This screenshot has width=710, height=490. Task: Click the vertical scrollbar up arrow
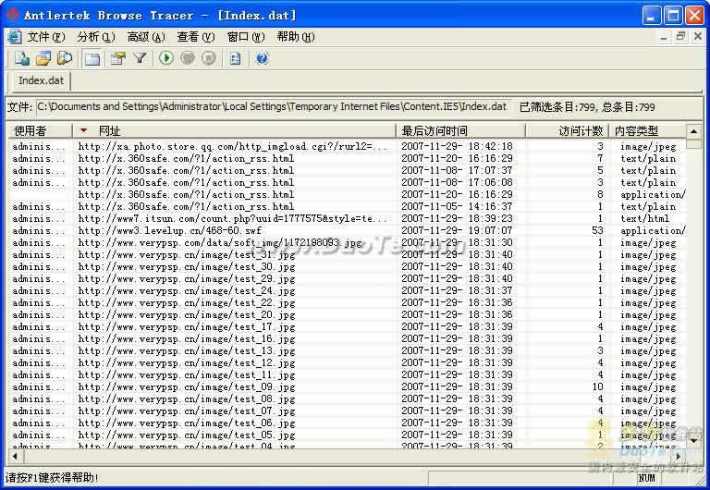pos(693,131)
